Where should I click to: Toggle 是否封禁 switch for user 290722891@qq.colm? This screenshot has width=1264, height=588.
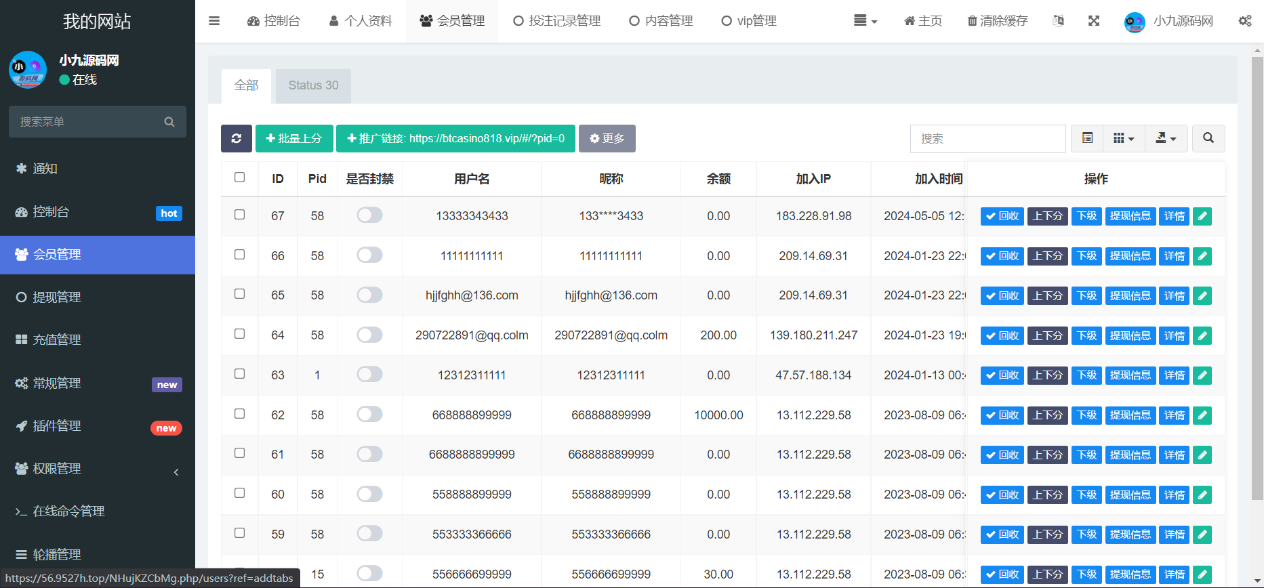(x=369, y=335)
